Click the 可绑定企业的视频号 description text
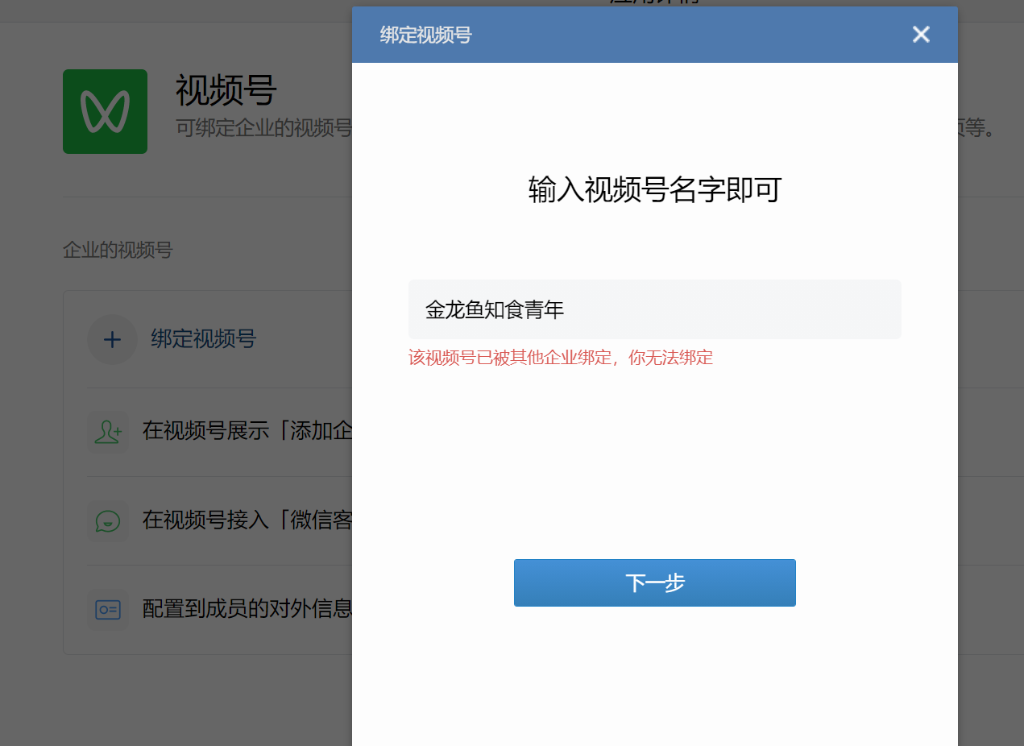This screenshot has width=1024, height=746. 264,128
